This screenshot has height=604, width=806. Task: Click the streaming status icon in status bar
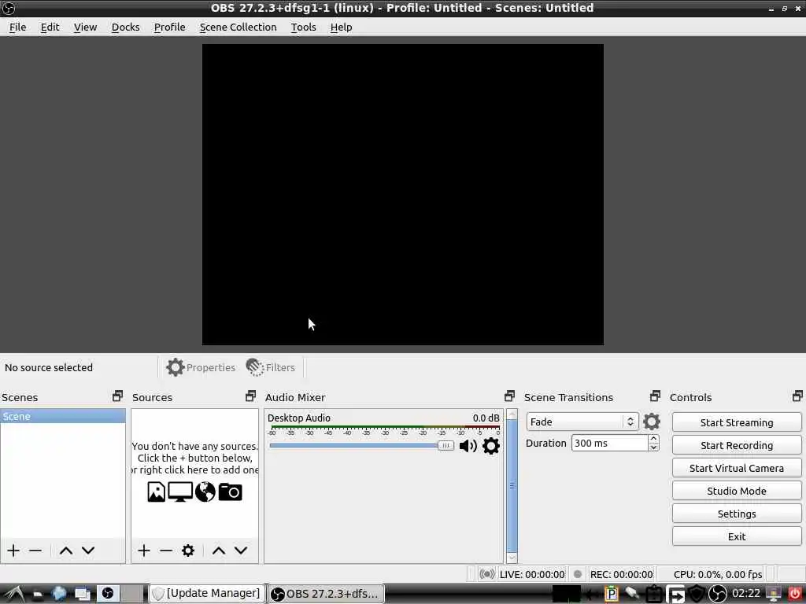pyautogui.click(x=486, y=574)
